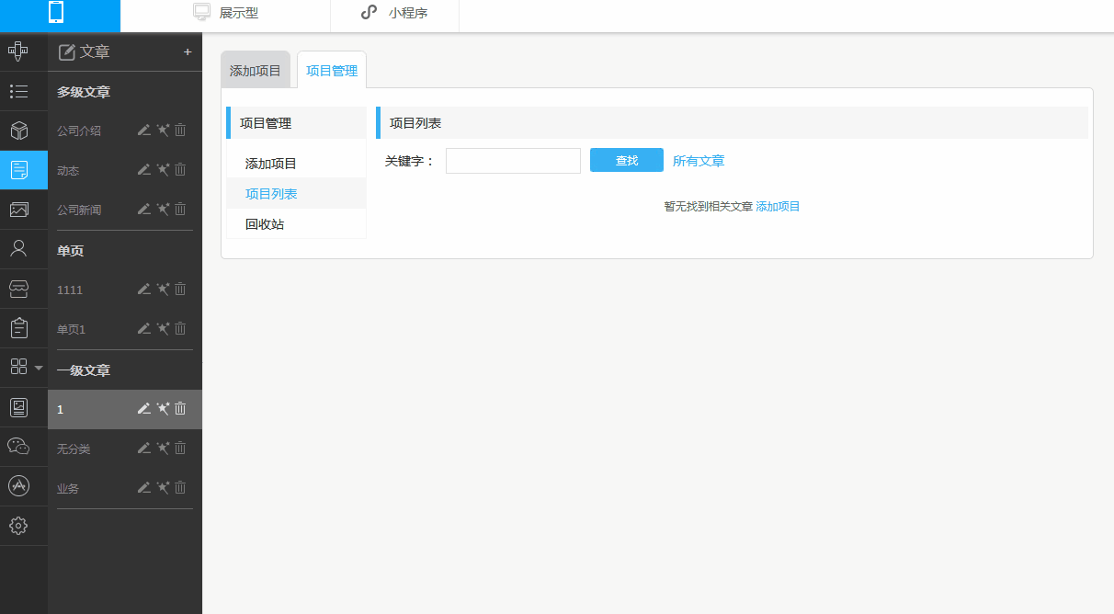Add a new article with plus icon
Viewport: 1114px width, 614px height.
[x=188, y=52]
